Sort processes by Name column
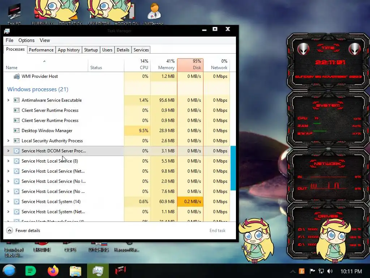 click(46, 65)
